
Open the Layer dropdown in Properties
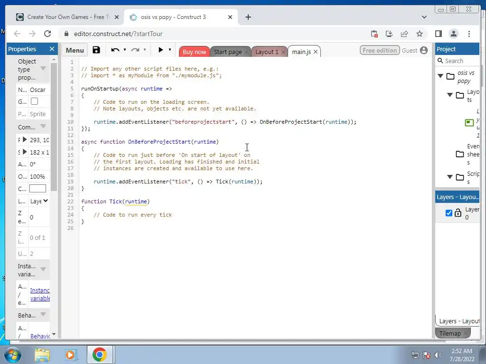pos(39,201)
